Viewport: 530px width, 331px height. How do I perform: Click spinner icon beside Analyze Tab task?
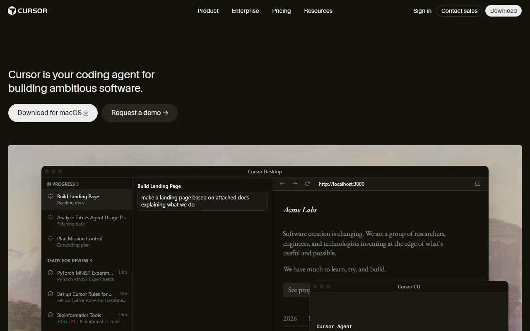click(x=51, y=217)
